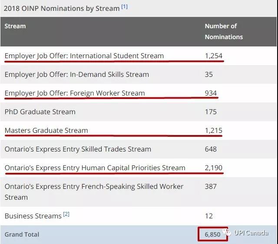Select the PhD Graduate Stream row label

40,112
